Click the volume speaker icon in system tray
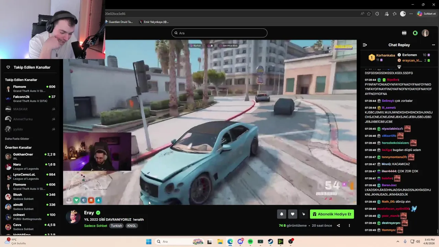The height and width of the screenshot is (247, 439). point(418,242)
